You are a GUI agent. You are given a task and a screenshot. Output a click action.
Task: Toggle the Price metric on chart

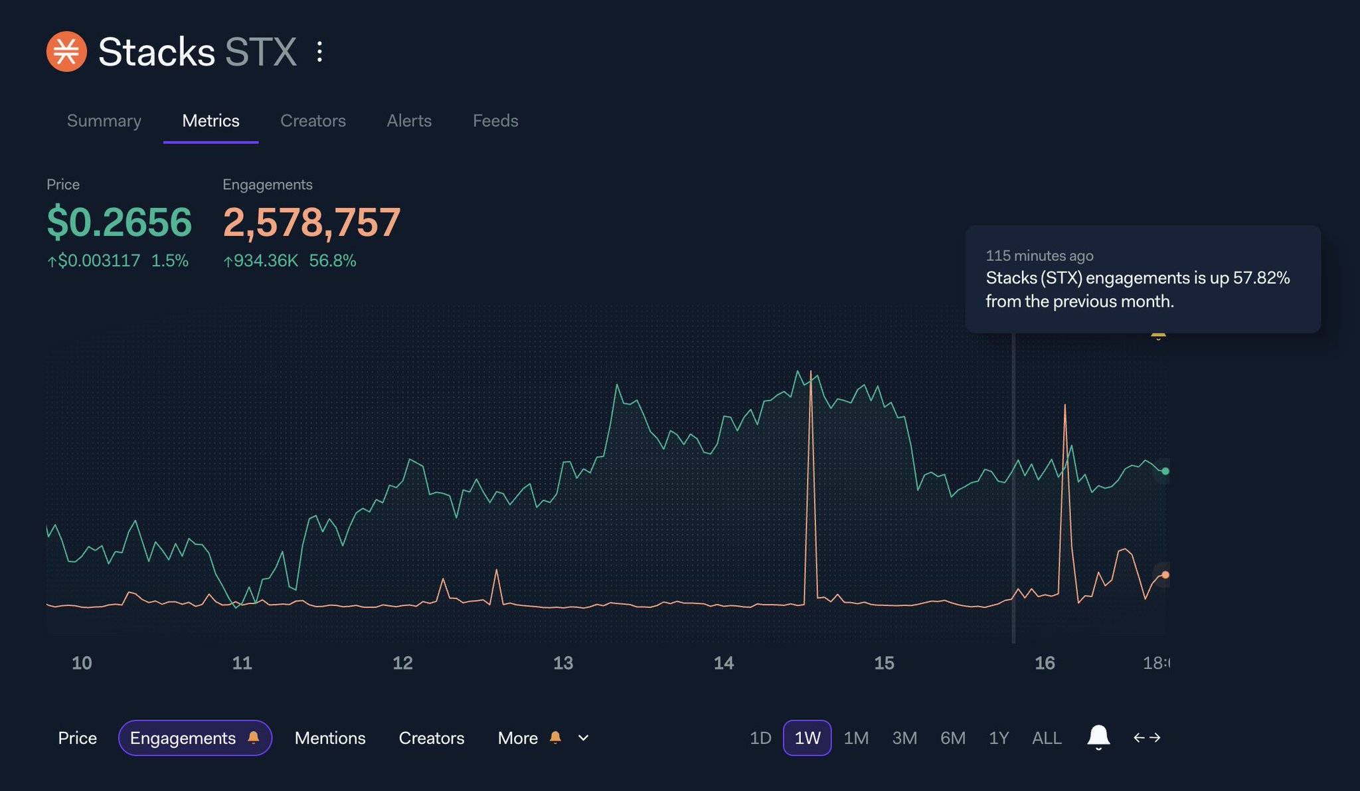pyautogui.click(x=77, y=738)
